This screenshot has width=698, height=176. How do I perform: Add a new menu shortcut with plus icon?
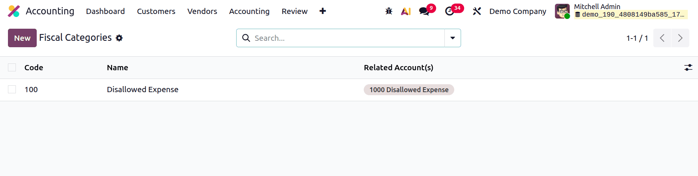[x=323, y=11]
